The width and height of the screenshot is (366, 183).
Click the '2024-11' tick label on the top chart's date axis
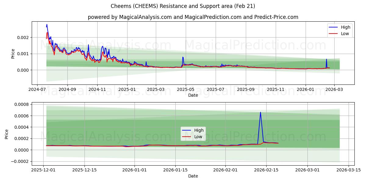pyautogui.click(x=97, y=90)
